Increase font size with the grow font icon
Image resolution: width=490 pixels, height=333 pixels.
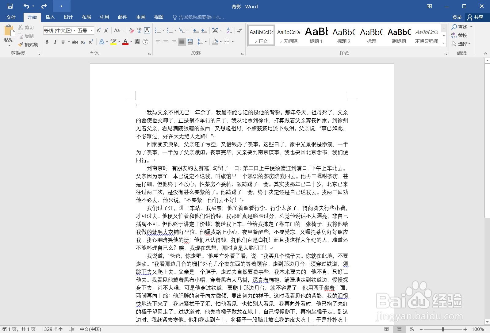tap(98, 30)
